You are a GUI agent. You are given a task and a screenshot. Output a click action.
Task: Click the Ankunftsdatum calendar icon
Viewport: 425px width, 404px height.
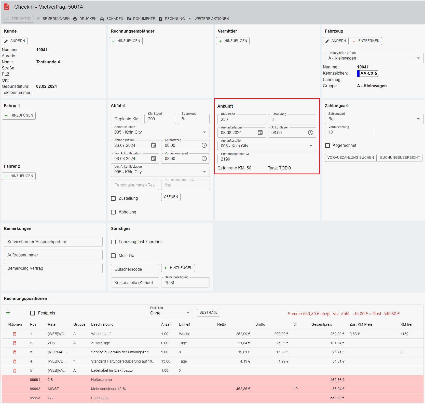coord(260,133)
